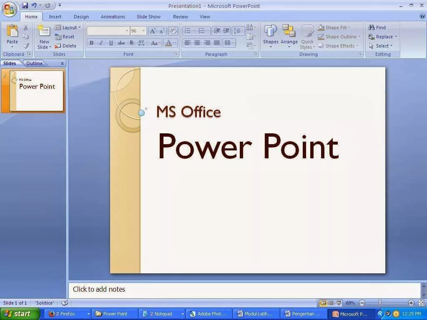The image size is (427, 320).
Task: Open the Shape Fill dropdown
Action: pyautogui.click(x=335, y=27)
